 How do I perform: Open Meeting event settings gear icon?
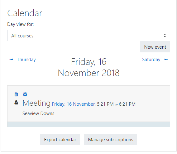25,94
